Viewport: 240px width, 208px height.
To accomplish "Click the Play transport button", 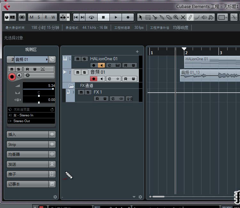I will coord(116,17).
